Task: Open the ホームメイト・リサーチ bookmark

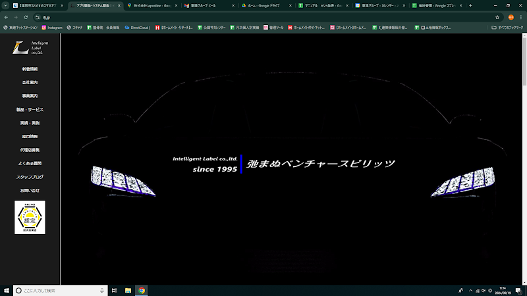Action: click(174, 28)
